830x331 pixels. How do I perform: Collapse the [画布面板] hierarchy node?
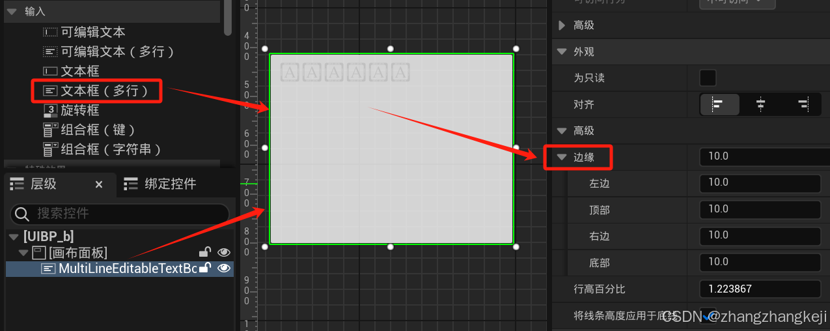coord(23,252)
